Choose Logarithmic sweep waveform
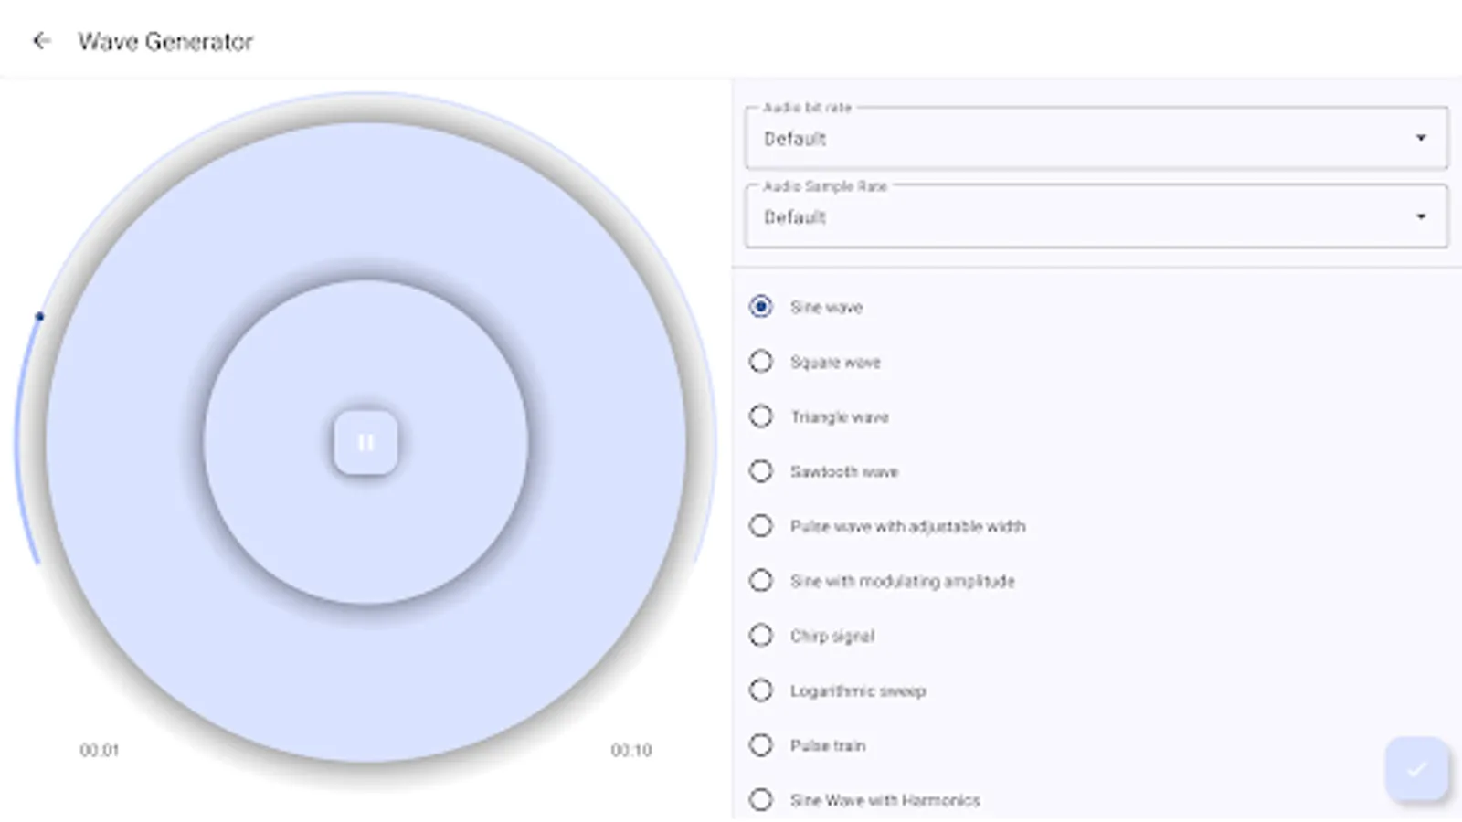Image resolution: width=1462 pixels, height=822 pixels. pos(761,690)
